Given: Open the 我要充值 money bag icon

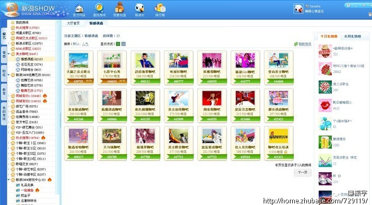Looking at the screenshot, I should pos(119,8).
